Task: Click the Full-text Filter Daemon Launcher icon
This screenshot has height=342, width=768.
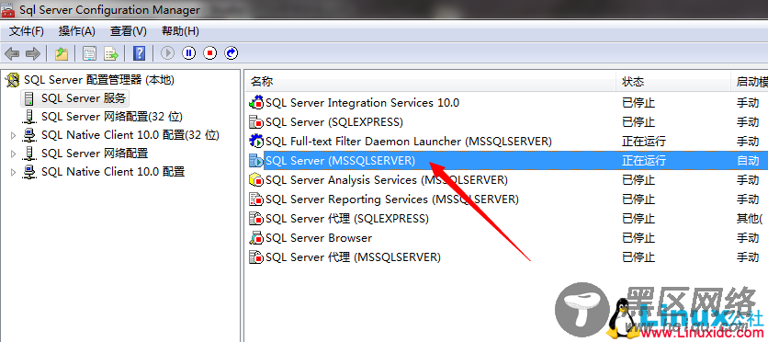Action: tap(256, 142)
